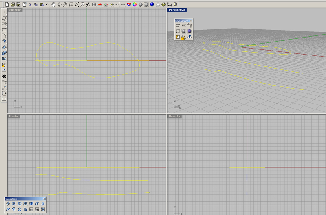
Task: Paste from clipboard
Action: (x=42, y=4)
